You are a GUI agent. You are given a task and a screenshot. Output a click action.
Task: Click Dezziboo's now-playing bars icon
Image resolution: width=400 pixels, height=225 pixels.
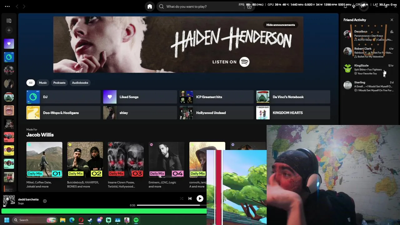point(392,32)
